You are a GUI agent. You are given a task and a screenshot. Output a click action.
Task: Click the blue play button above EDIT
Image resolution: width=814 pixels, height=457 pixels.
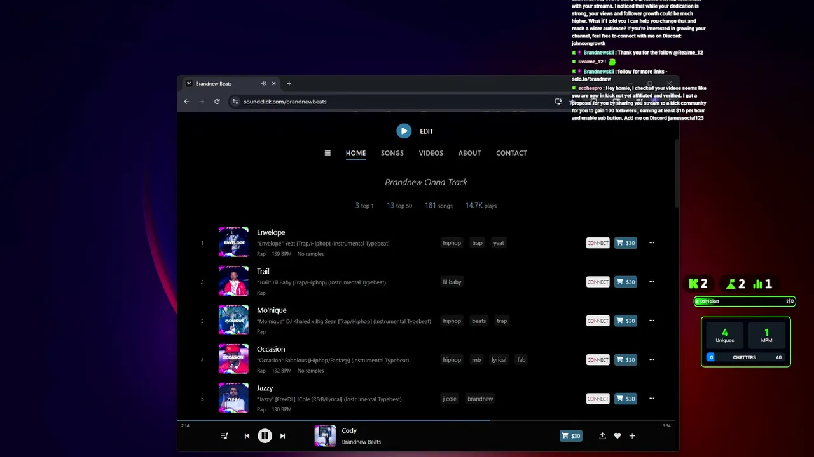click(404, 131)
